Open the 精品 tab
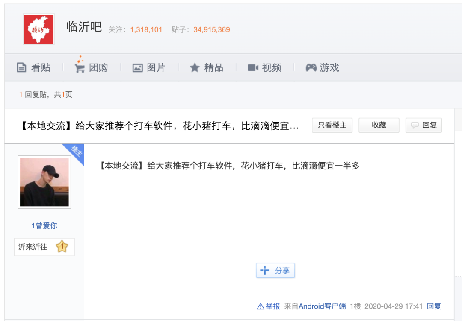 point(207,67)
